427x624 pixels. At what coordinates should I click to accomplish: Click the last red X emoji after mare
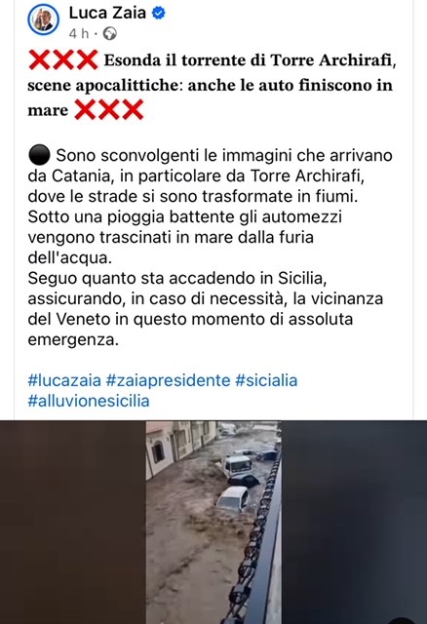[x=133, y=110]
